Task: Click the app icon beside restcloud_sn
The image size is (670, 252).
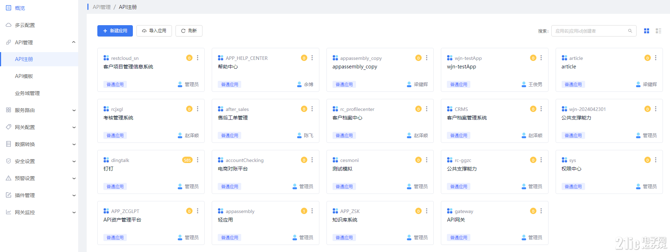Action: (106, 58)
